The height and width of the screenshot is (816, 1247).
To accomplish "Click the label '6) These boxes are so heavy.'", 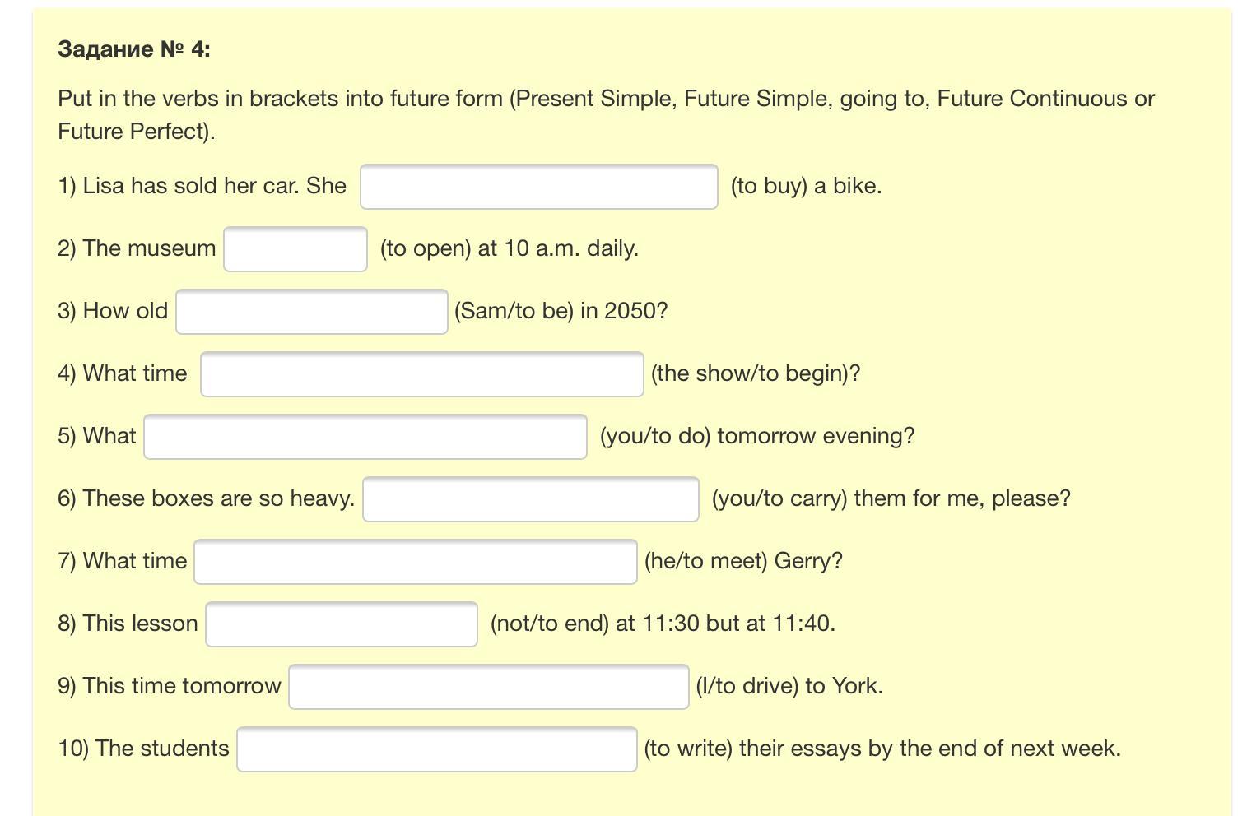I will coord(206,498).
